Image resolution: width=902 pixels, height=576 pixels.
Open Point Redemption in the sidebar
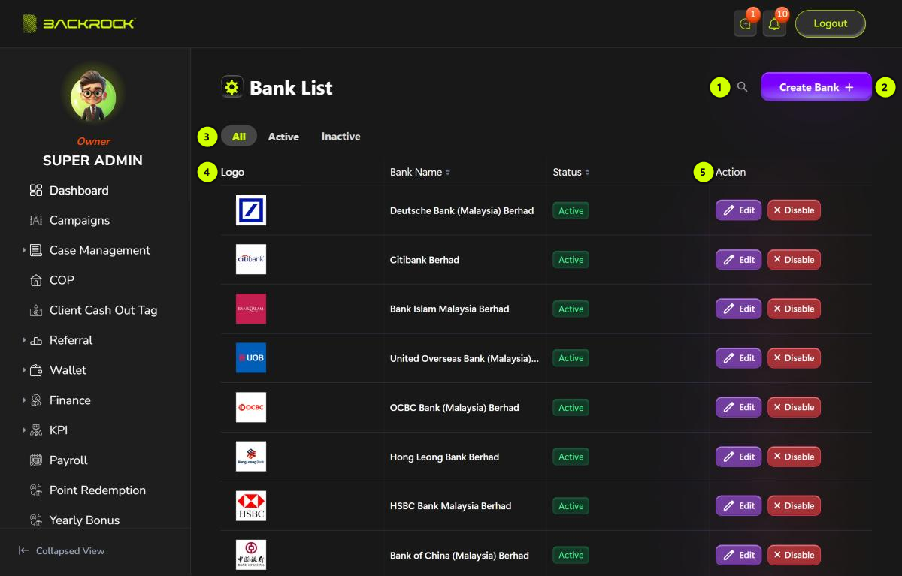coord(87,490)
